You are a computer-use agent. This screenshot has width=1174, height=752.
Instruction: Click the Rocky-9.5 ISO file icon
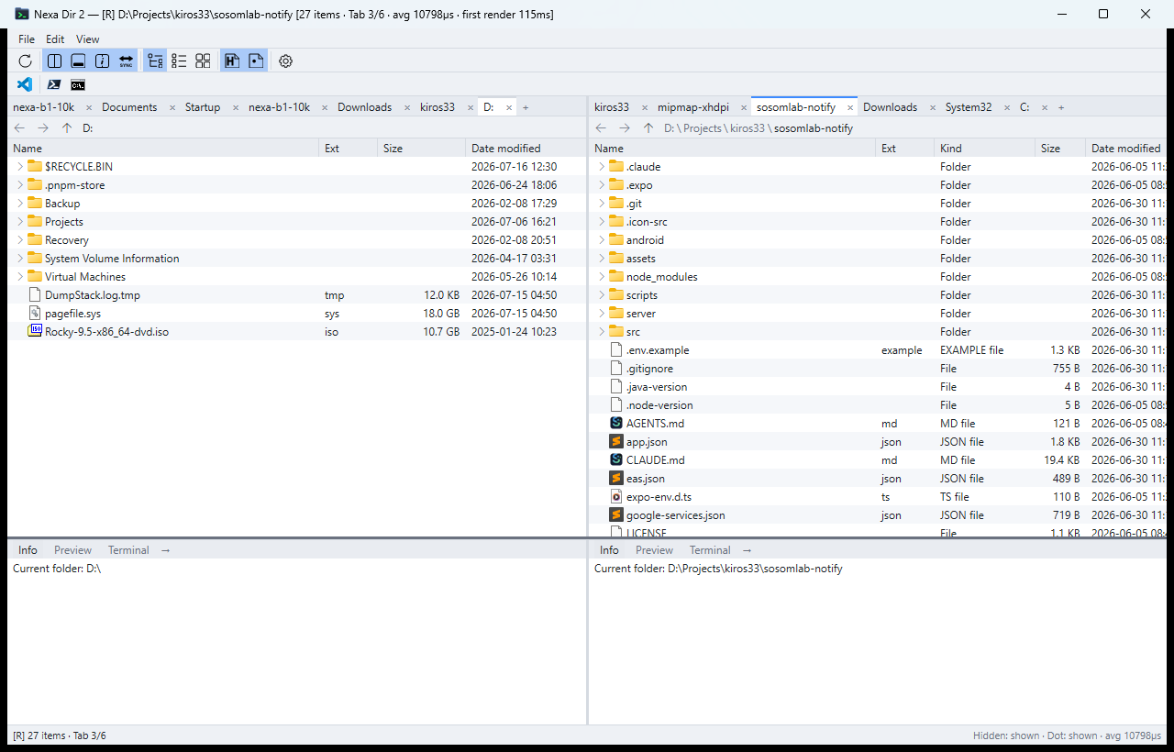click(x=35, y=331)
